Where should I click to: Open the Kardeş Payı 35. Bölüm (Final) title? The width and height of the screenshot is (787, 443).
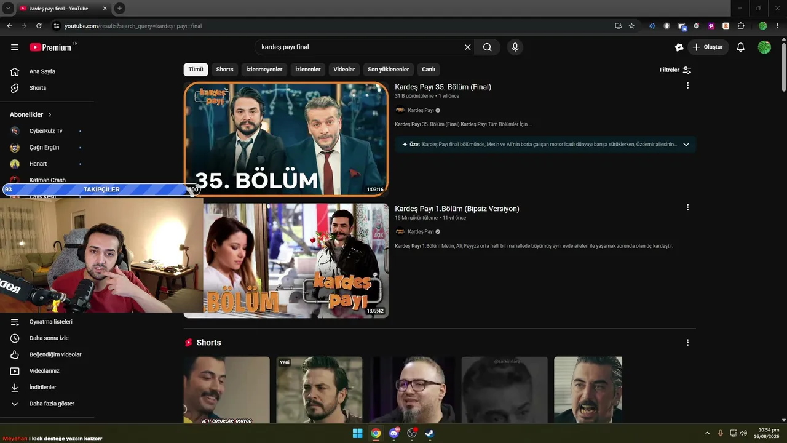[443, 87]
